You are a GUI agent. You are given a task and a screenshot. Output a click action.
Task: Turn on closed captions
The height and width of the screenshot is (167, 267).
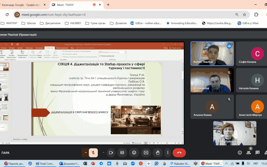click(x=122, y=153)
